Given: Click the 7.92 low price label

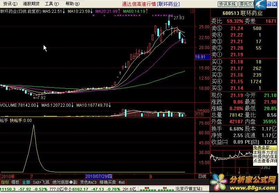Looking at the screenshot, I should pos(41,98).
